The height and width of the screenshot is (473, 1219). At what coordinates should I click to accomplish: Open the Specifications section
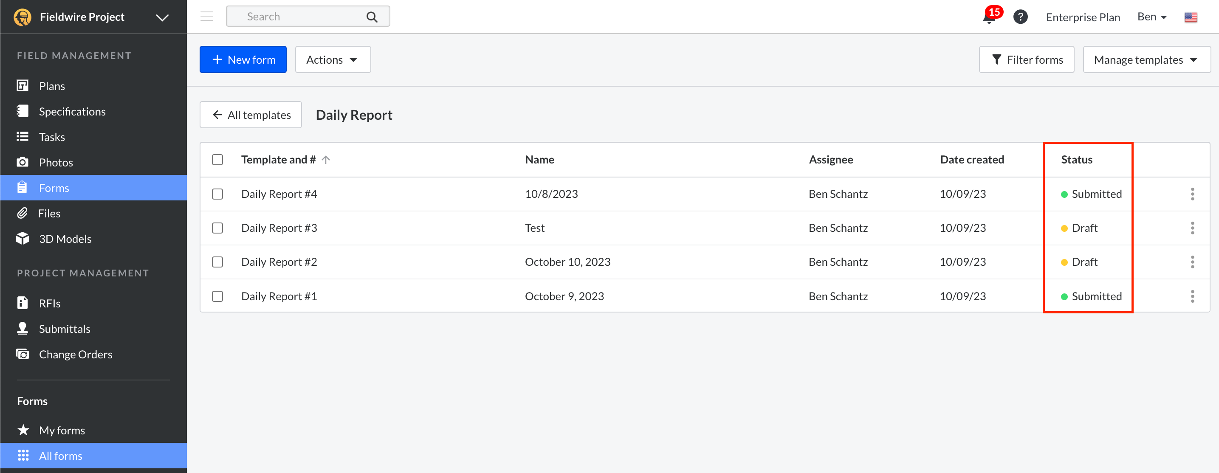72,111
